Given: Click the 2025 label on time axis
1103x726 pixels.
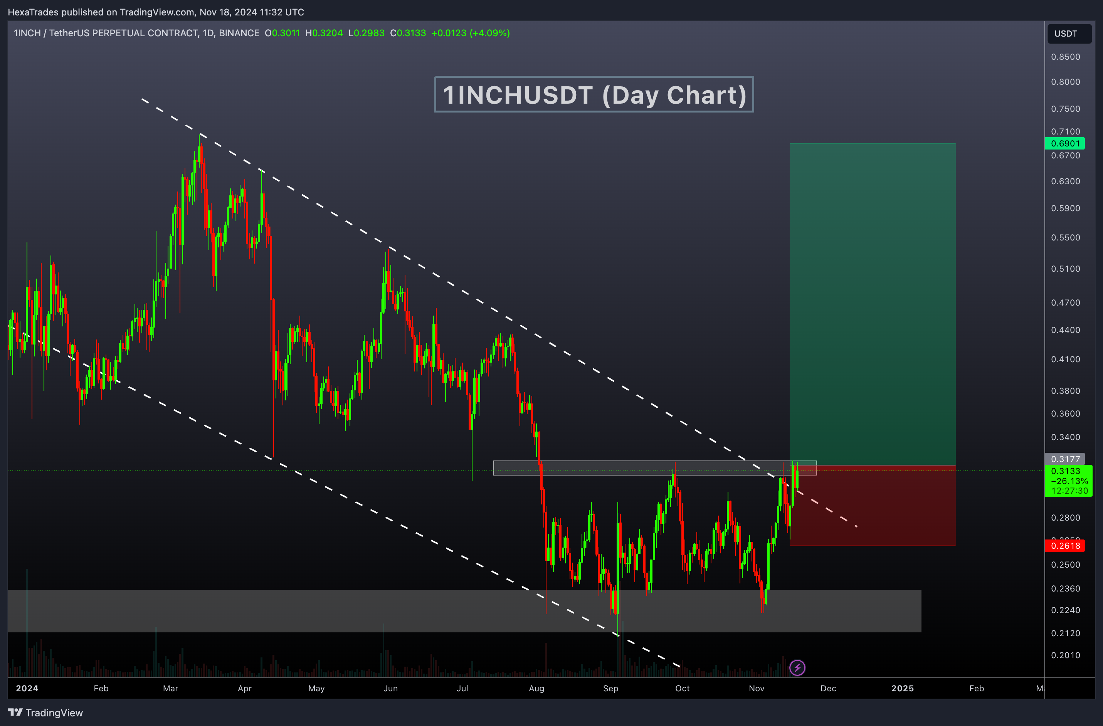Looking at the screenshot, I should (x=902, y=689).
